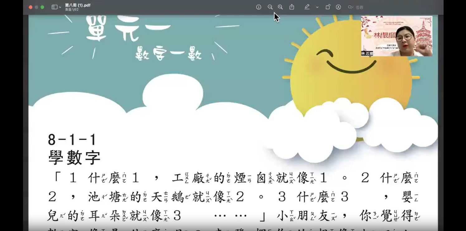Click the presenter webcam thumbnail
This screenshot has width=466, height=231.
point(397,36)
